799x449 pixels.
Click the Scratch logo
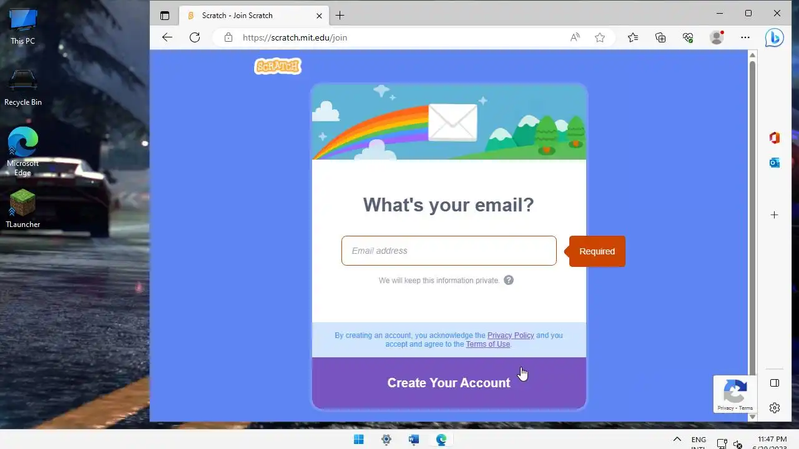pos(278,66)
